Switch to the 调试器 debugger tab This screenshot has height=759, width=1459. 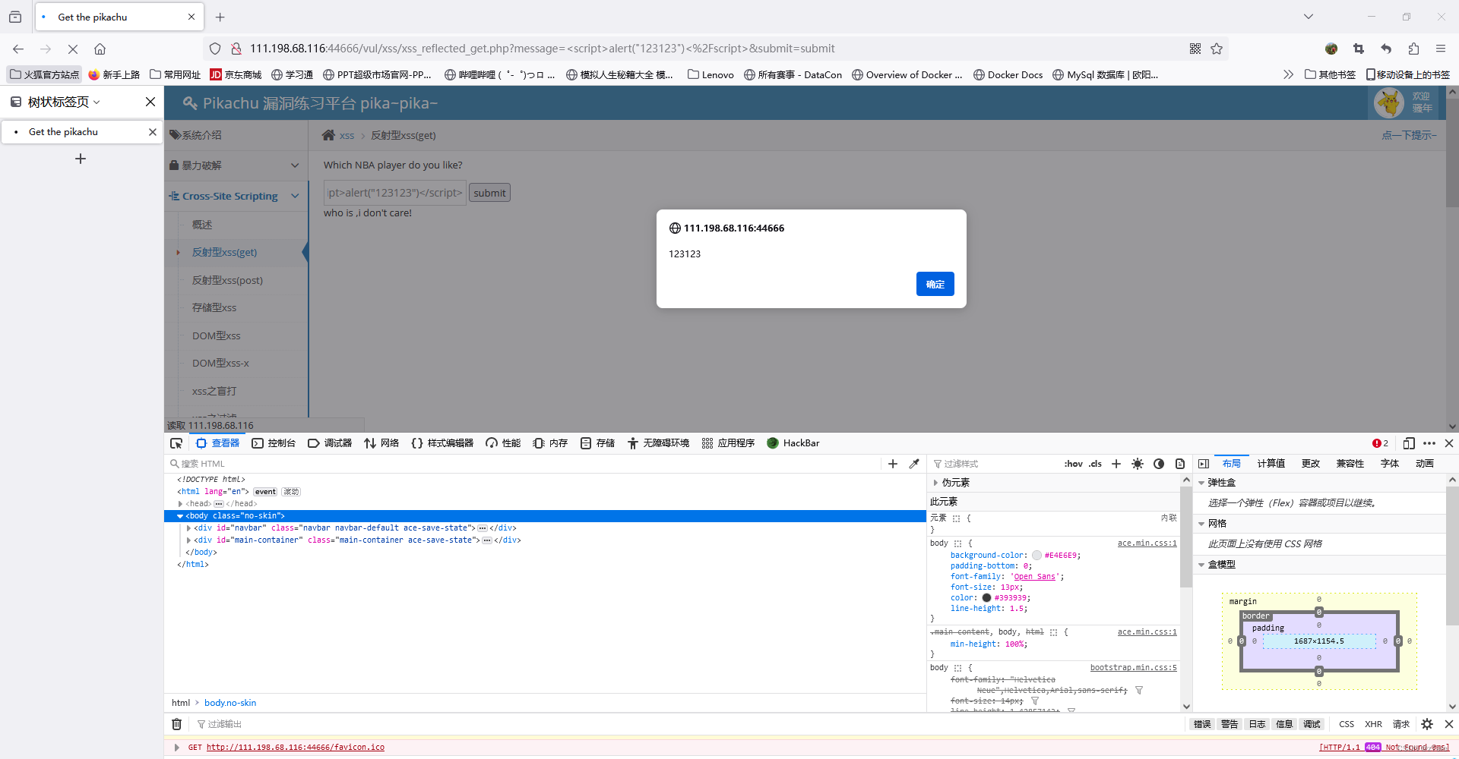[330, 443]
